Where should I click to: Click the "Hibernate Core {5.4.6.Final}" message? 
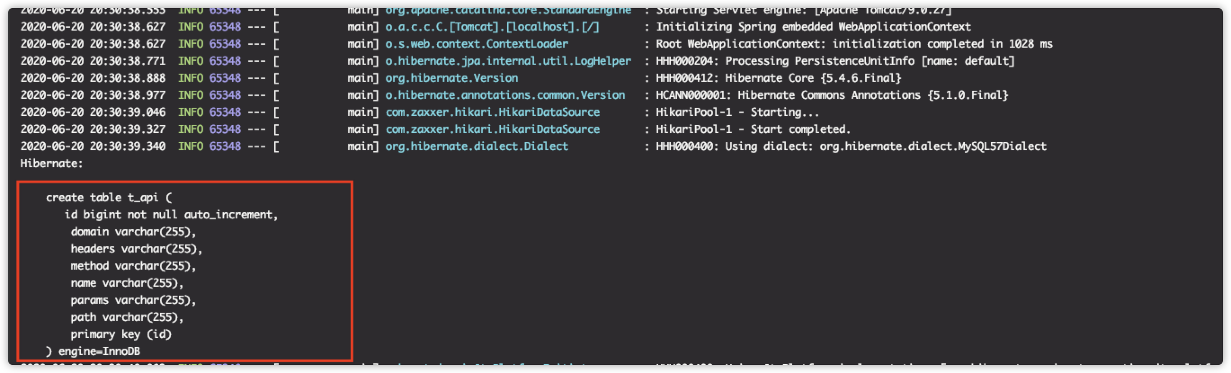pos(778,78)
